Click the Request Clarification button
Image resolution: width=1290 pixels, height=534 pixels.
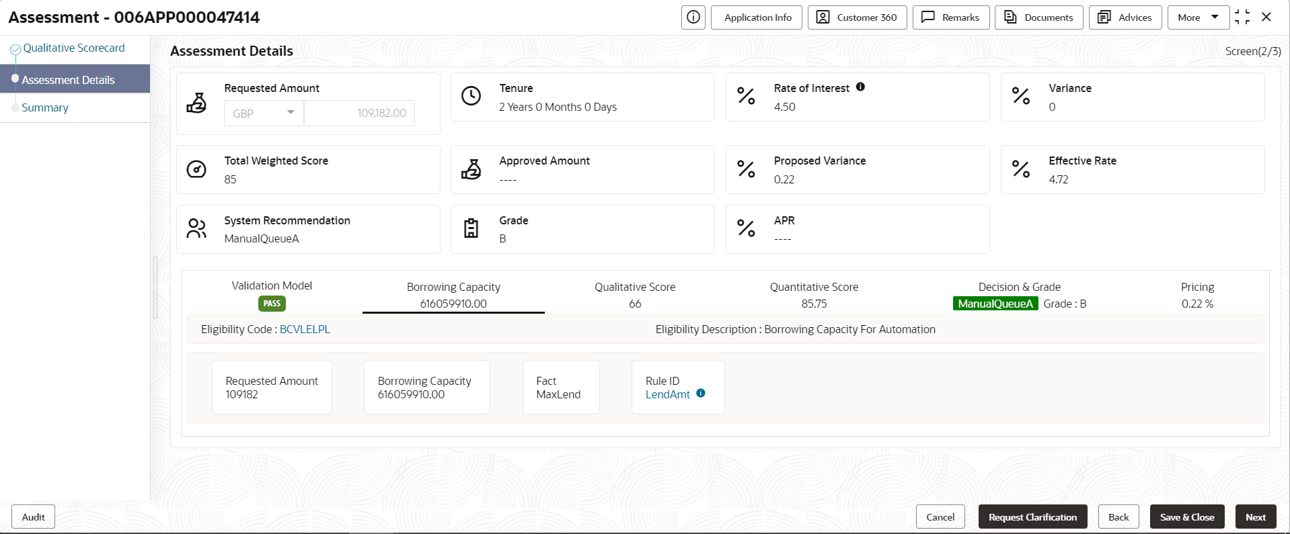pos(1032,517)
